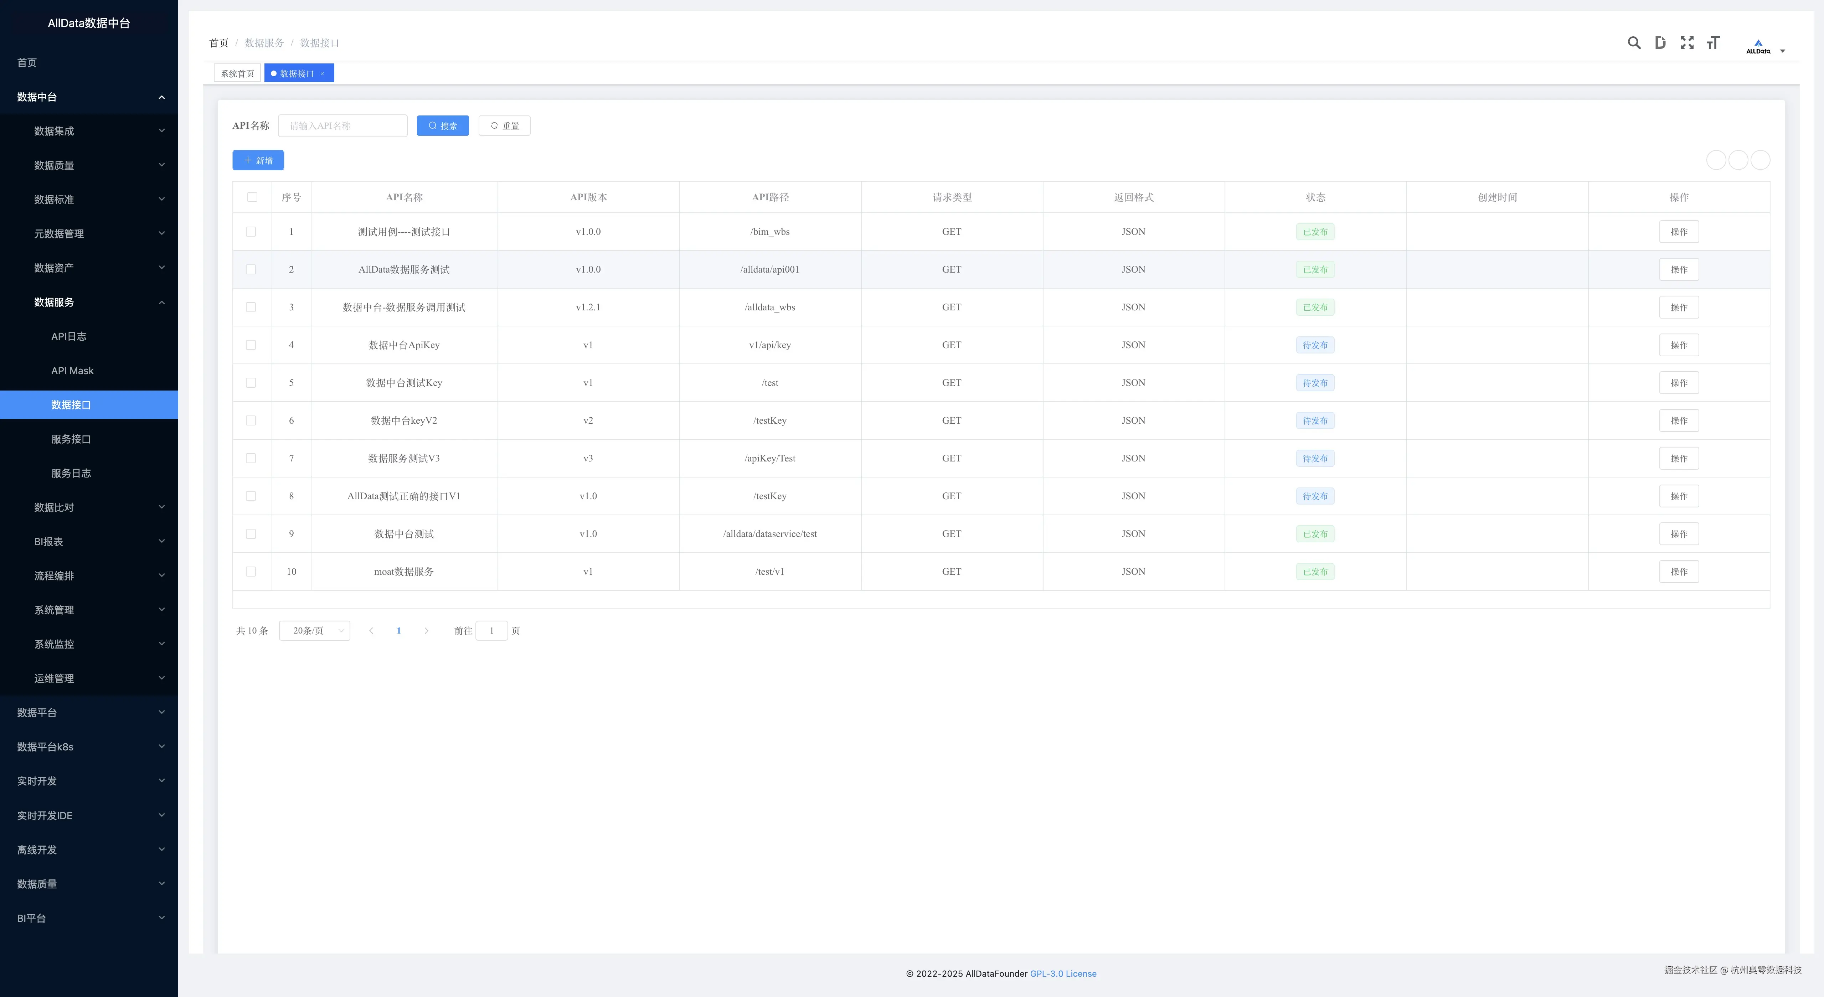Click the previous page arrow
Viewport: 1824px width, 997px height.
[371, 631]
